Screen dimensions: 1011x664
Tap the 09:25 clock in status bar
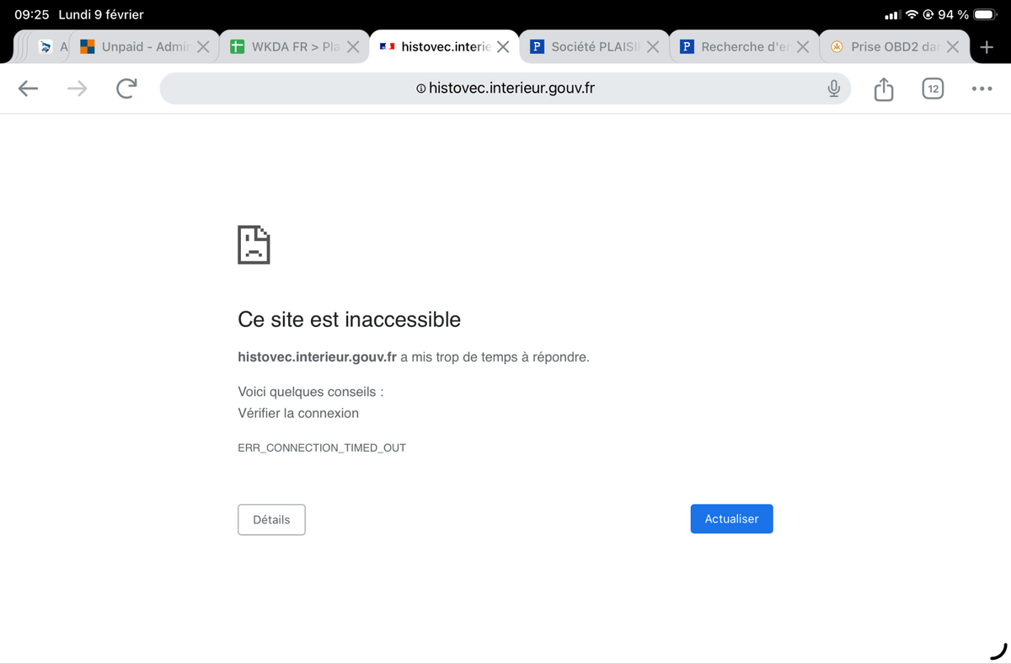pos(31,14)
